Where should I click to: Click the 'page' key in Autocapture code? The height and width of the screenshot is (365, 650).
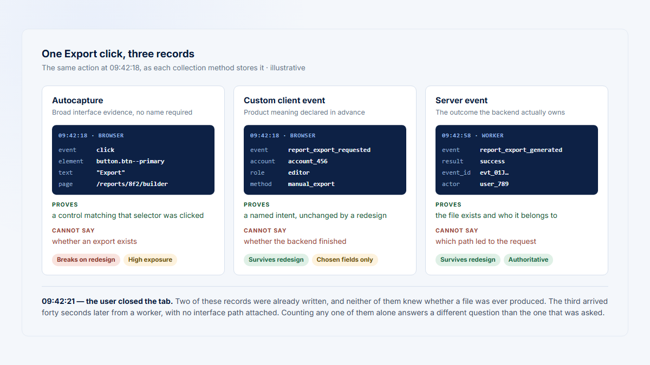tap(66, 184)
